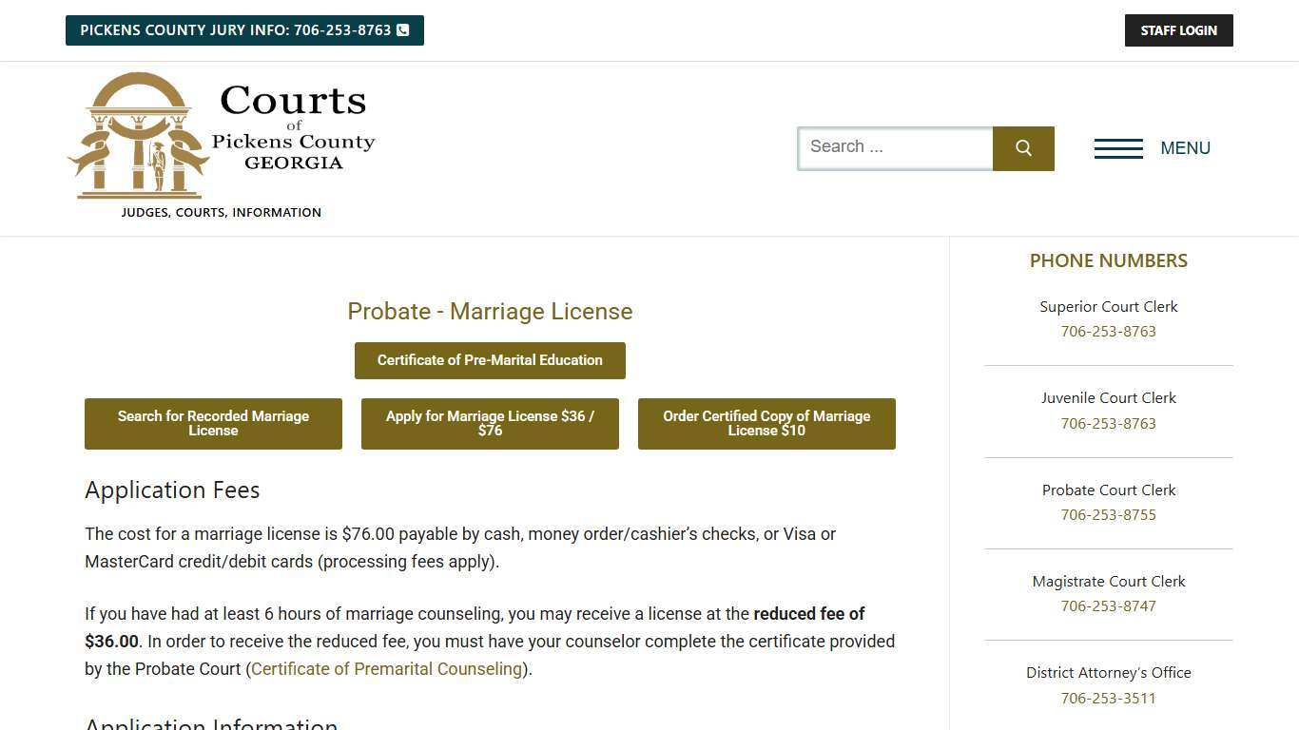Click the Courts of Pickens County logo
Viewport: 1299px width, 730px height.
coord(221,141)
